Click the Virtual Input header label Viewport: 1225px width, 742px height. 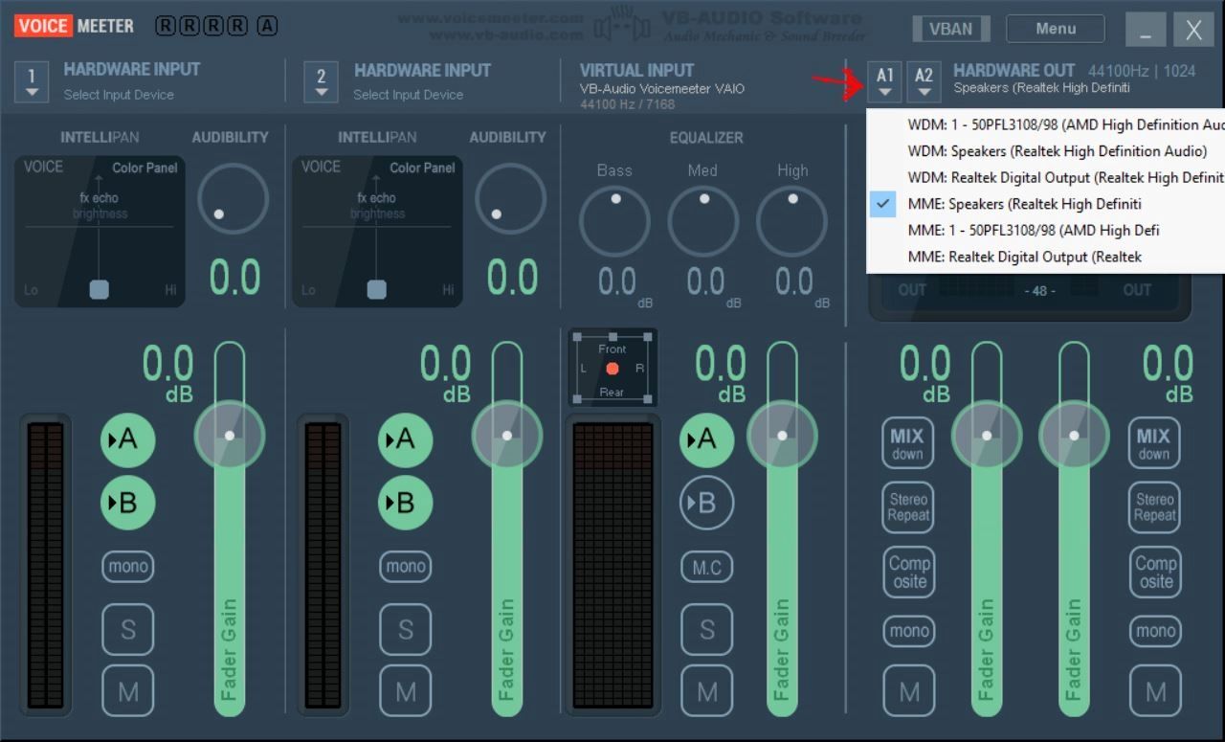[x=636, y=70]
